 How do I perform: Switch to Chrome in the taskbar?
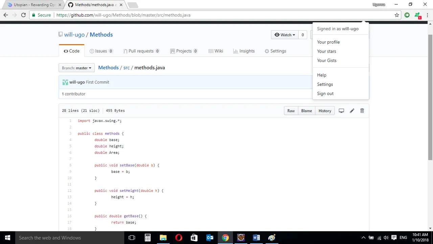(225, 238)
